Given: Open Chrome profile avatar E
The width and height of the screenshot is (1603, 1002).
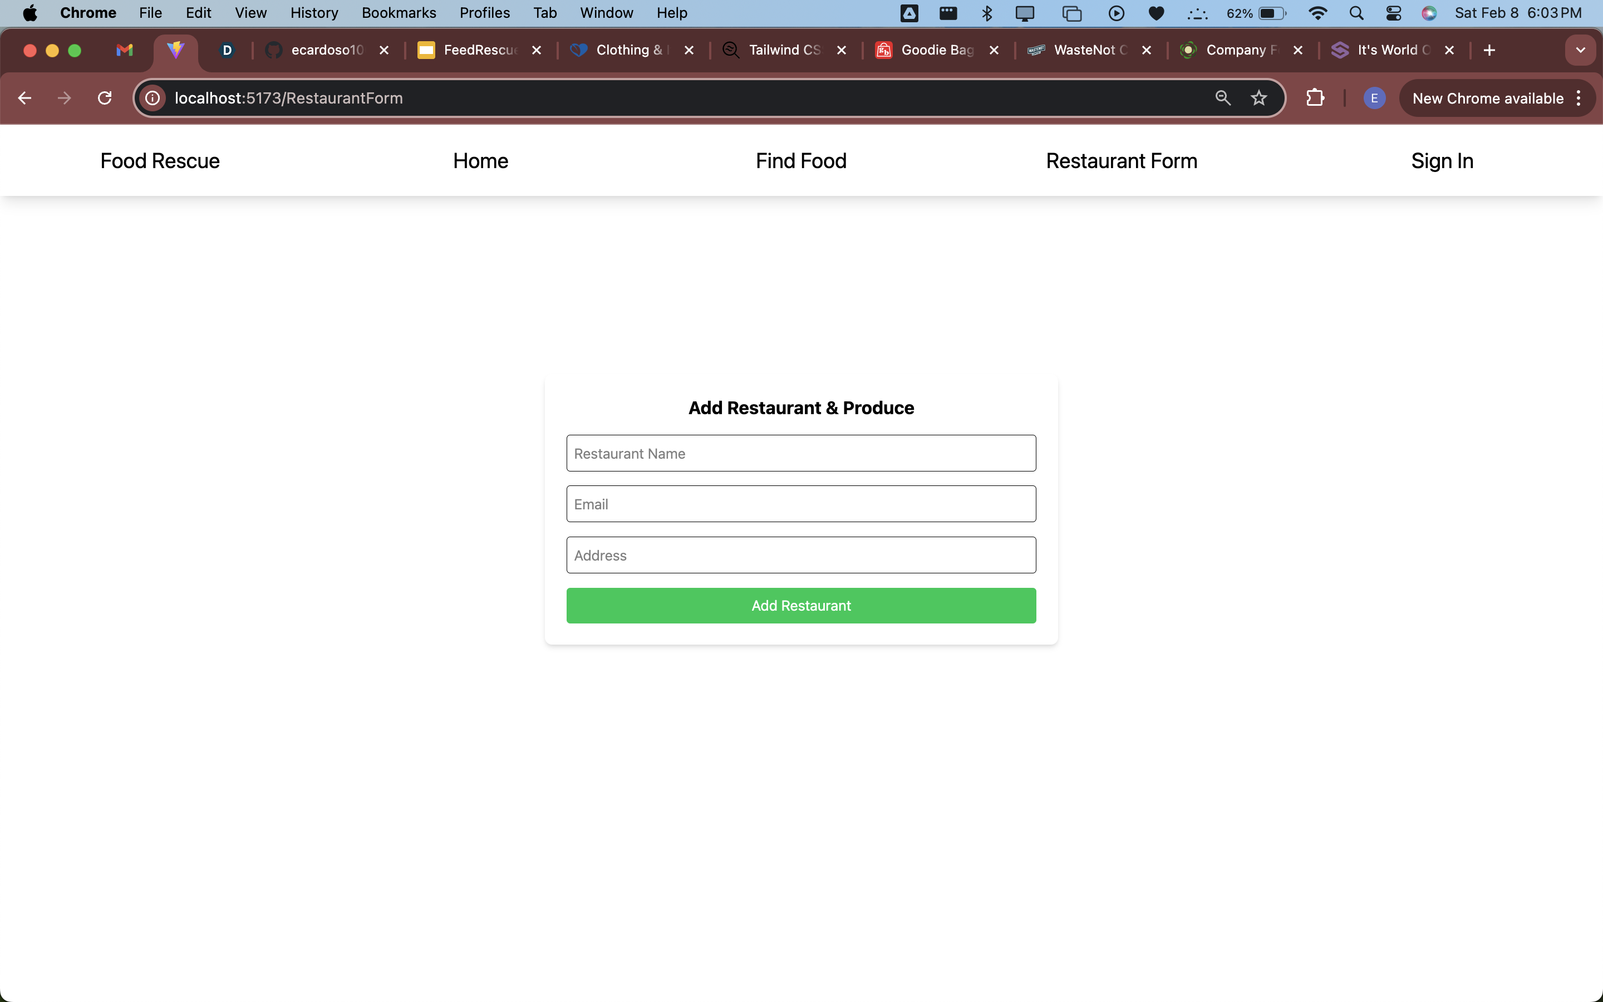Looking at the screenshot, I should (x=1374, y=98).
